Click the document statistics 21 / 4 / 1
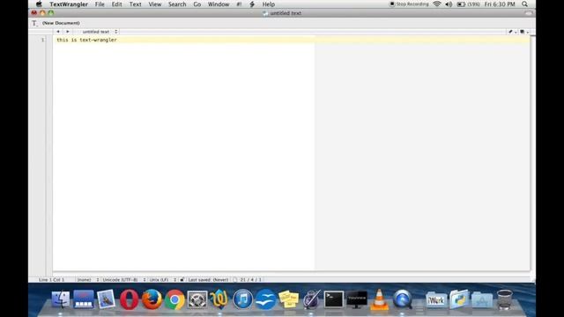Viewport: 564px width, 317px height. [250, 280]
